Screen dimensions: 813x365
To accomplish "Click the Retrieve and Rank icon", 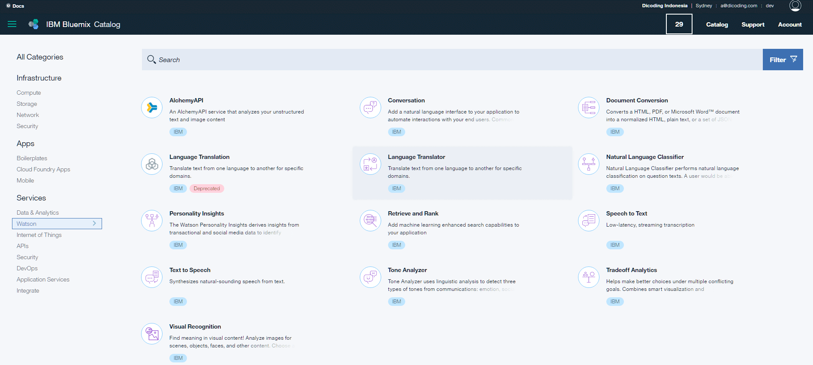I will [370, 221].
